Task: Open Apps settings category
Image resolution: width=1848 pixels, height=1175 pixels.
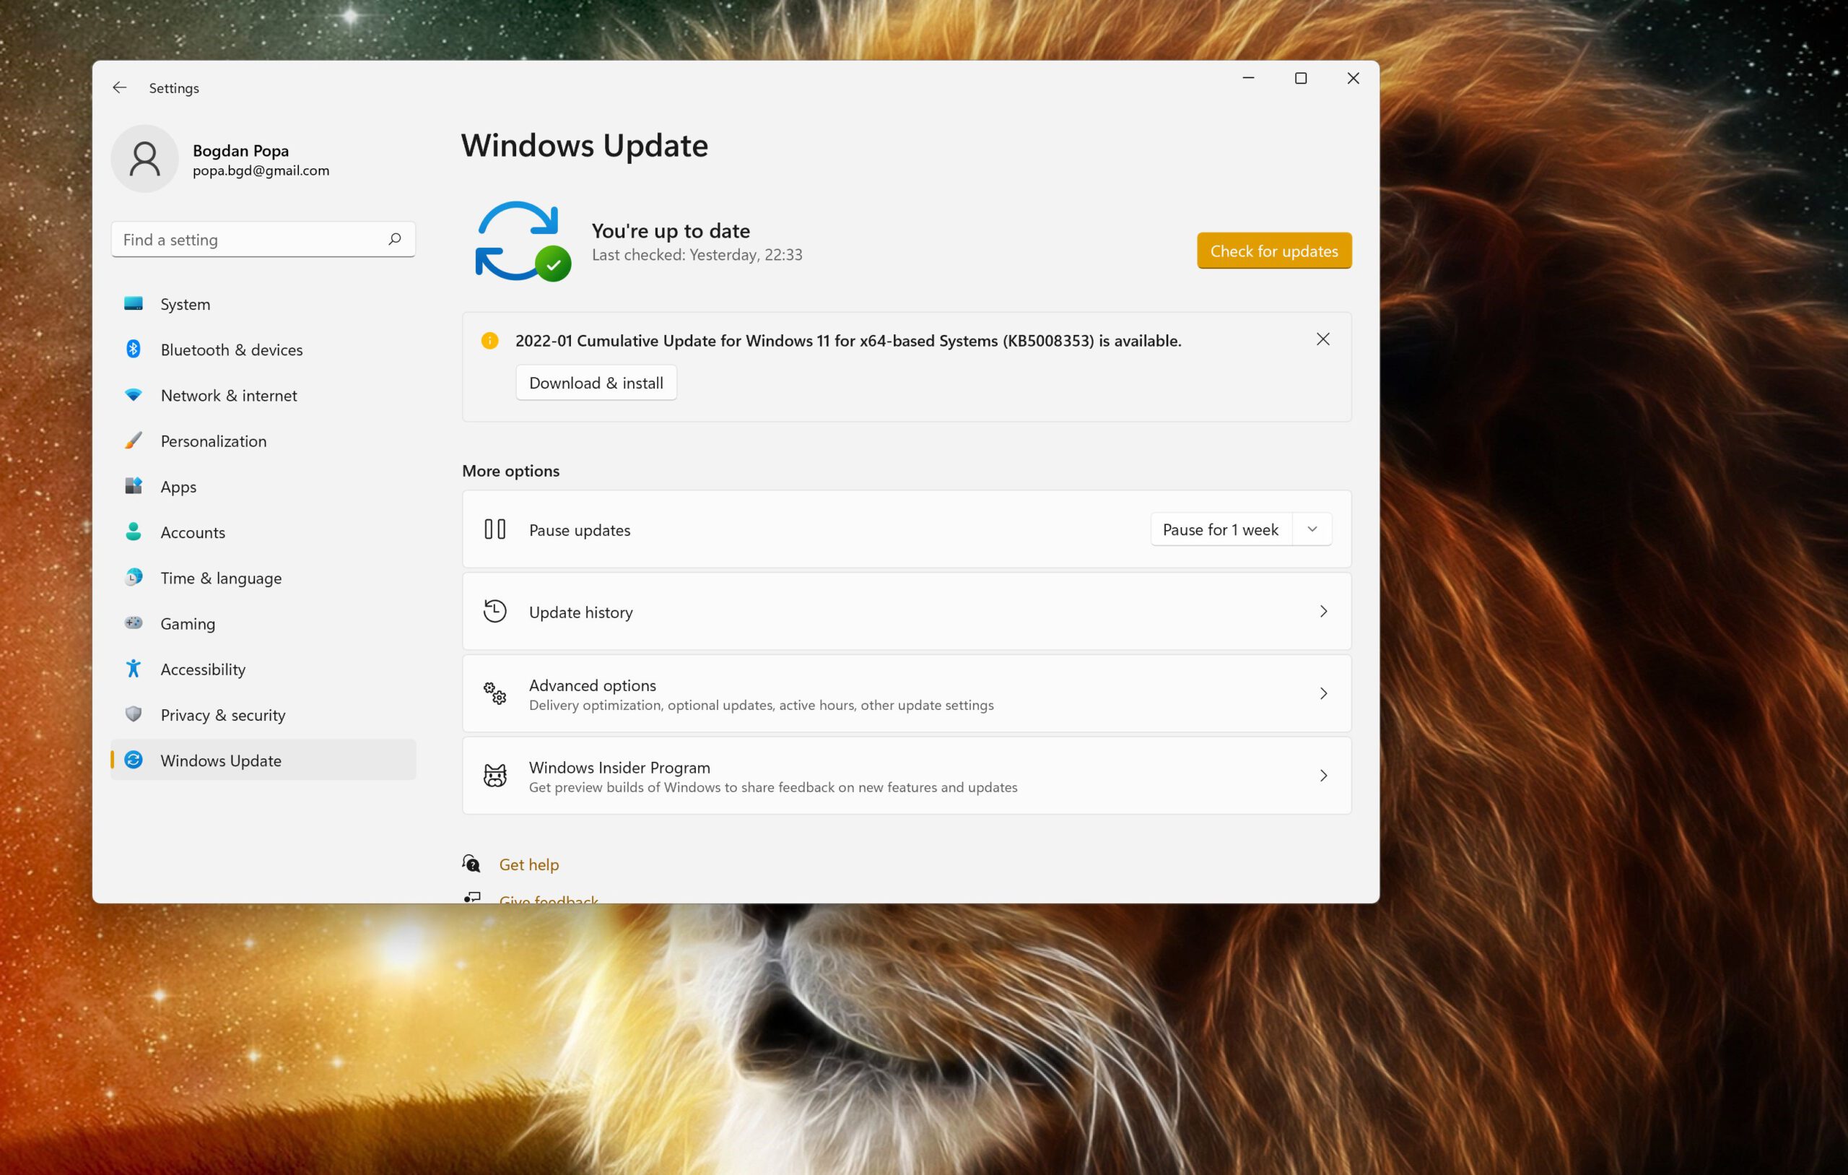Action: click(x=263, y=487)
